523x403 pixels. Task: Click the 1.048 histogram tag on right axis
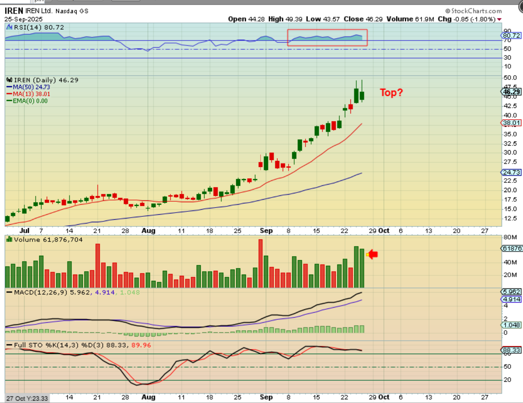pyautogui.click(x=511, y=325)
